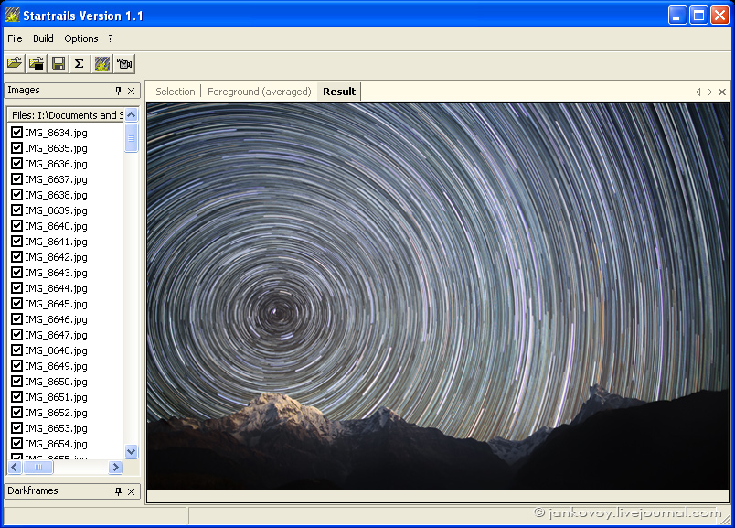Click the file list scroll up arrow
Image resolution: width=735 pixels, height=528 pixels.
click(x=132, y=114)
